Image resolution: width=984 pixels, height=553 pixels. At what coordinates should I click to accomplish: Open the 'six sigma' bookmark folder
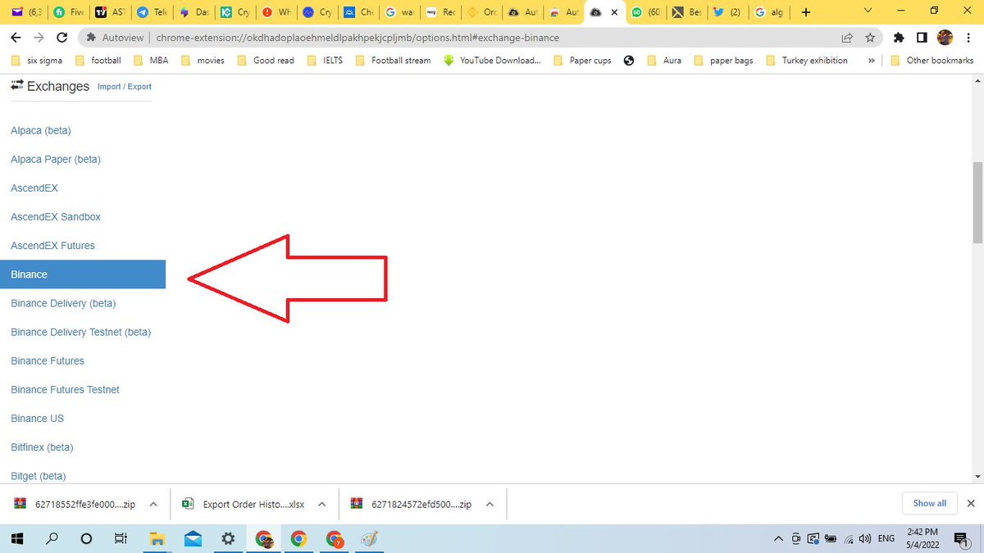click(x=38, y=61)
